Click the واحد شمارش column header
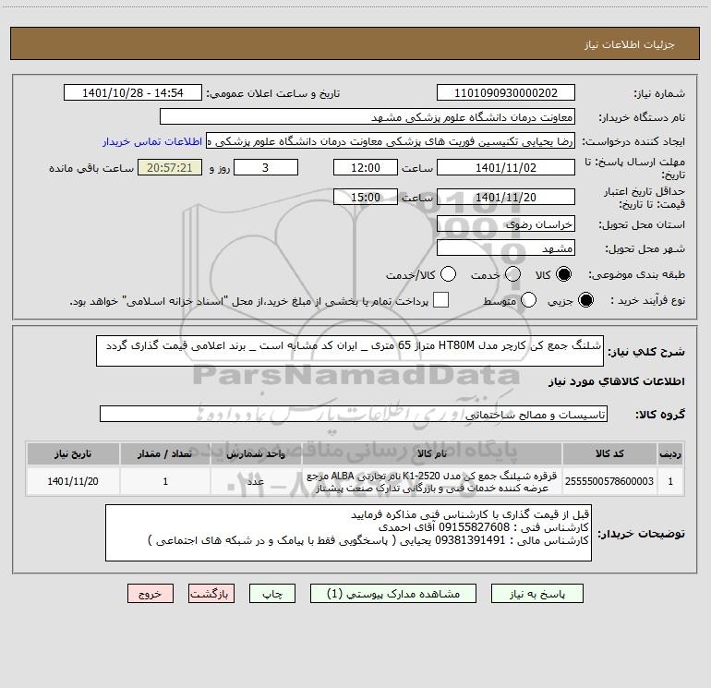Viewport: 711px width, 688px height. [256, 453]
